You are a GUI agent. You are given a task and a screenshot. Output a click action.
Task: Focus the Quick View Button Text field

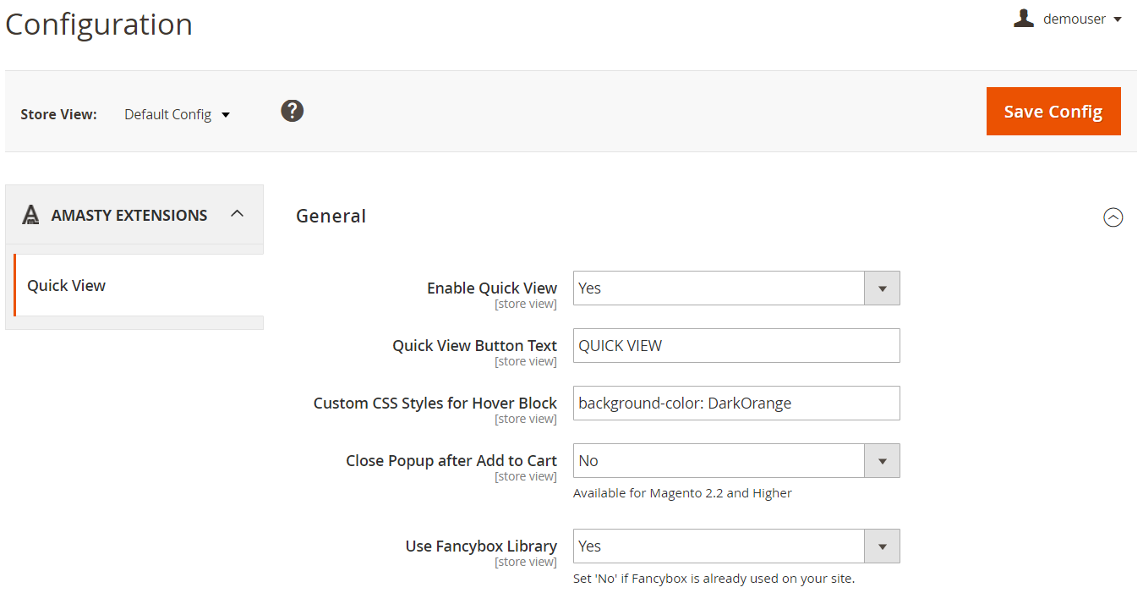click(x=736, y=345)
